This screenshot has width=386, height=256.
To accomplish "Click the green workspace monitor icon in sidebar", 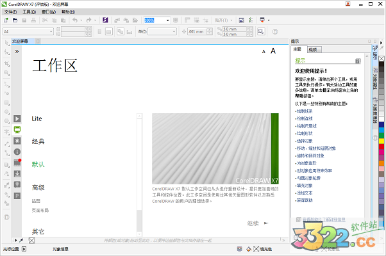I will (x=17, y=129).
